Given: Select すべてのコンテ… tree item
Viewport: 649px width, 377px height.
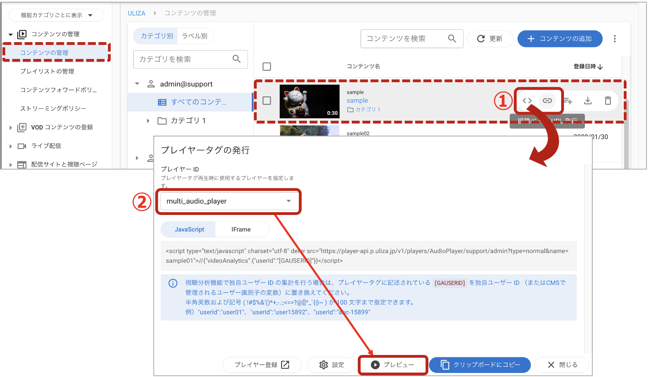Looking at the screenshot, I should (x=191, y=102).
